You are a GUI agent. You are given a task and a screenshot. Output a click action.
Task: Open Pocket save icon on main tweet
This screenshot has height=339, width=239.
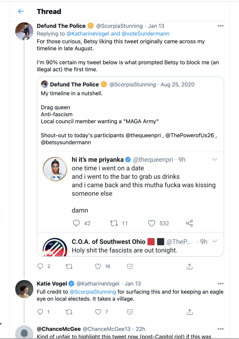pyautogui.click(x=130, y=266)
